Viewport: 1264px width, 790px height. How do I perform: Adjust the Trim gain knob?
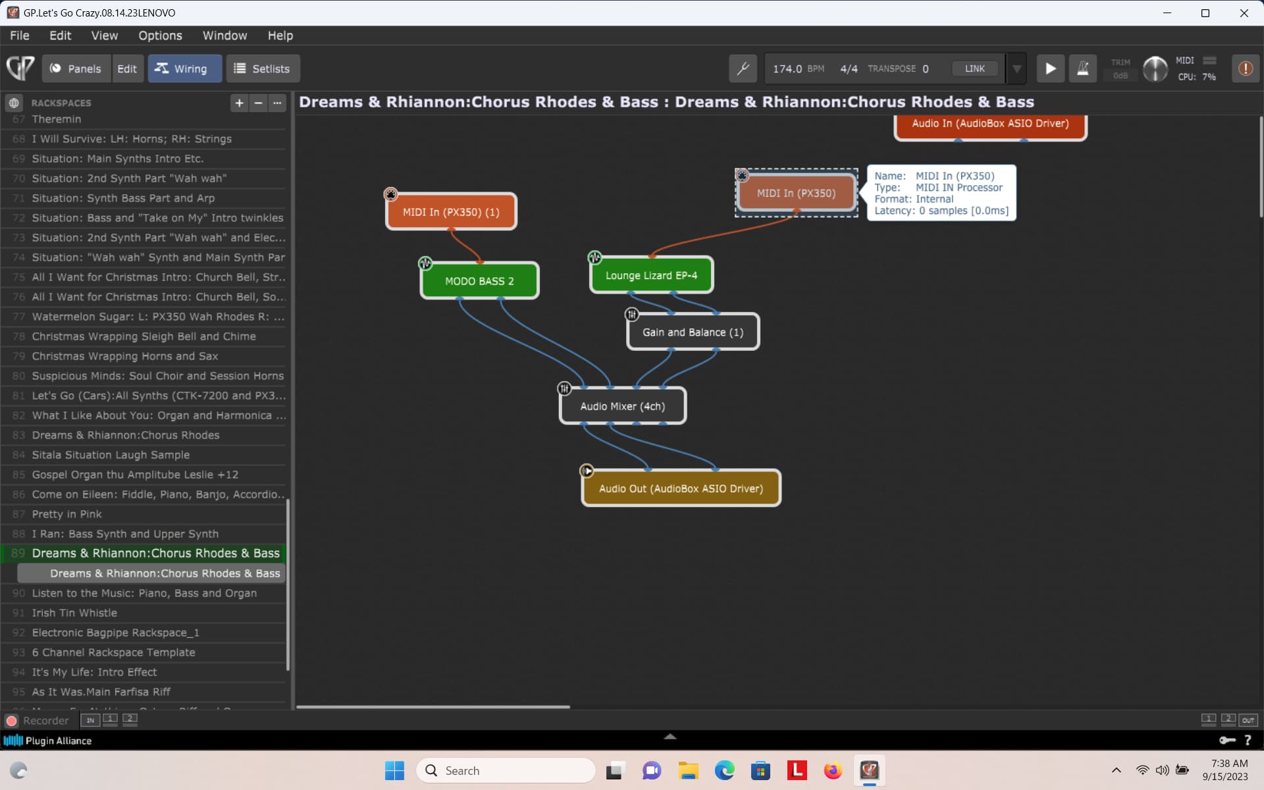point(1155,68)
